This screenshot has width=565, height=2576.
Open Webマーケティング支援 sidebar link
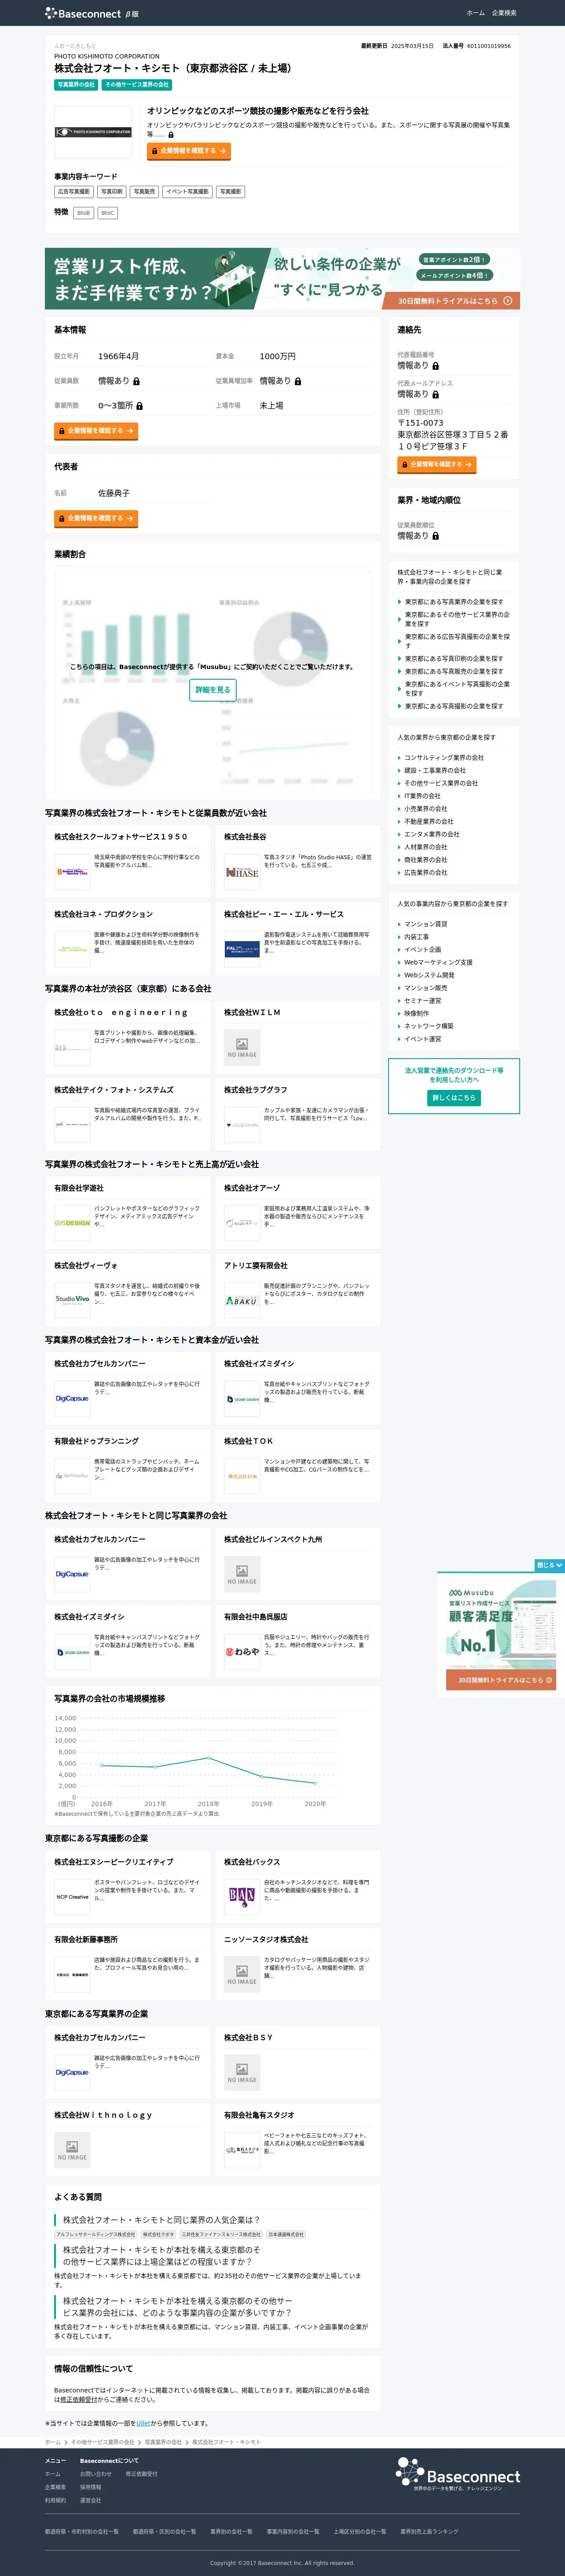[438, 962]
